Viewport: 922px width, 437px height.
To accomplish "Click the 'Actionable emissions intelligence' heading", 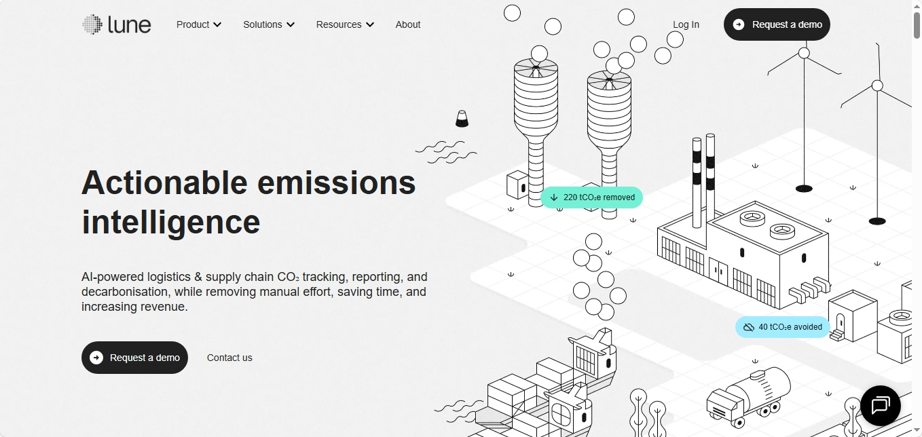I will (248, 202).
